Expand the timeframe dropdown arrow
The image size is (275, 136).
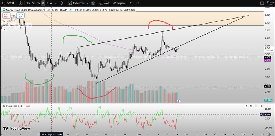click(x=56, y=3)
